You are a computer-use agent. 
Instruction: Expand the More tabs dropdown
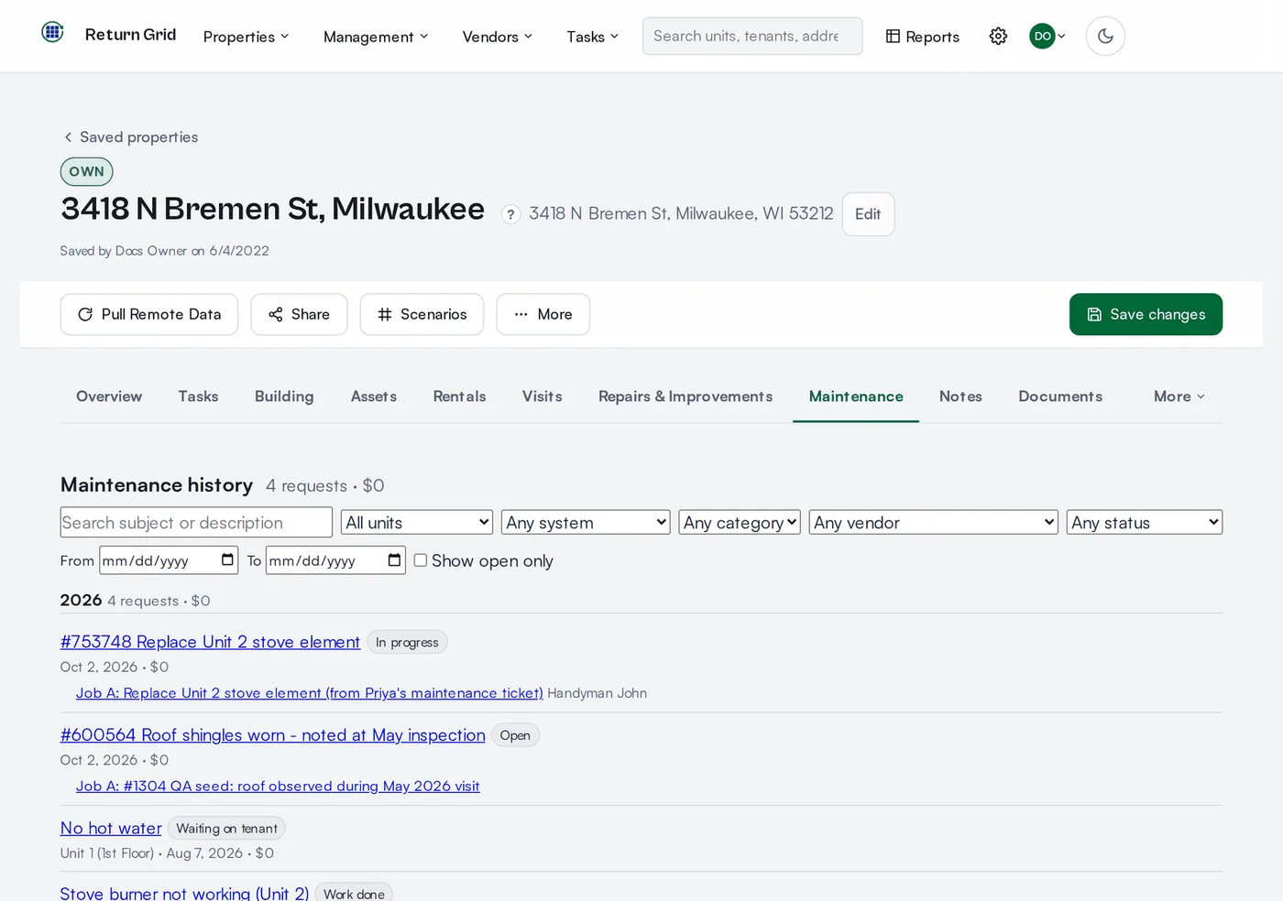(1179, 396)
